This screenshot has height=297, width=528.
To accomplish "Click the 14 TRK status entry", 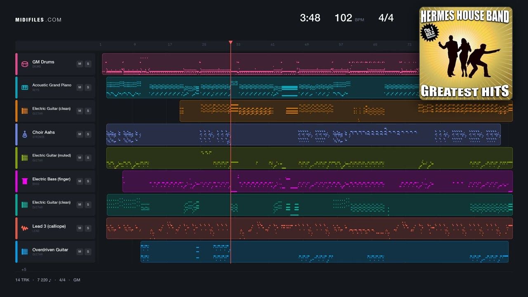I will (x=22, y=280).
